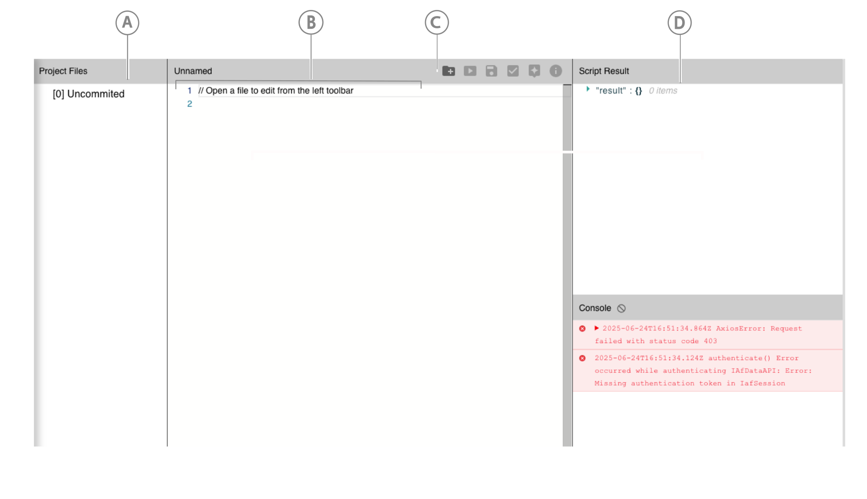Open the sparkle AI assistant icon
The height and width of the screenshot is (499, 867).
534,71
